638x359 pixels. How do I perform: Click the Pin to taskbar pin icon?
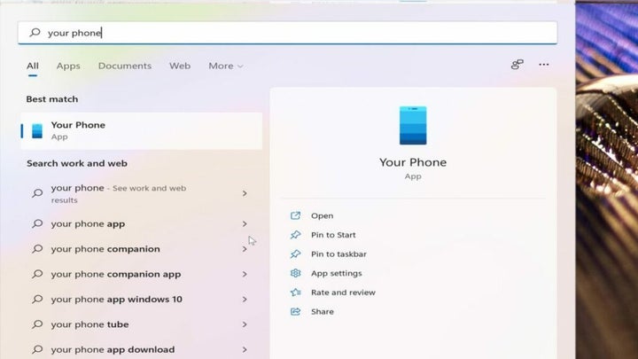click(295, 254)
